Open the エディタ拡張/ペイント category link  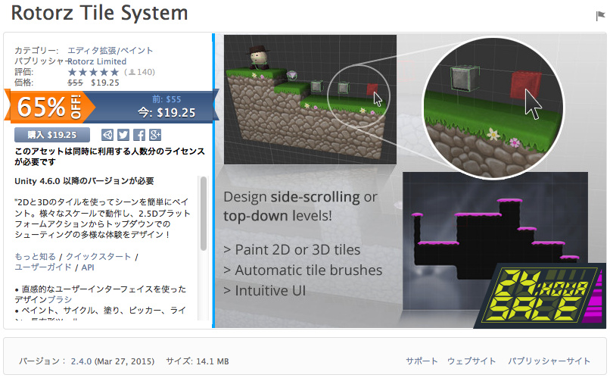point(110,51)
